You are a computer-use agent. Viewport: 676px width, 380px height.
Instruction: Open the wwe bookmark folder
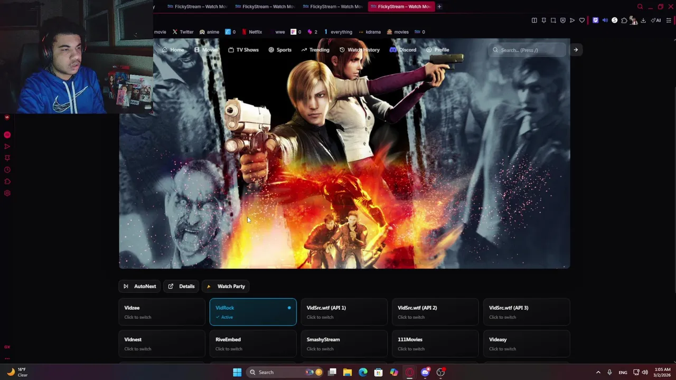point(277,32)
